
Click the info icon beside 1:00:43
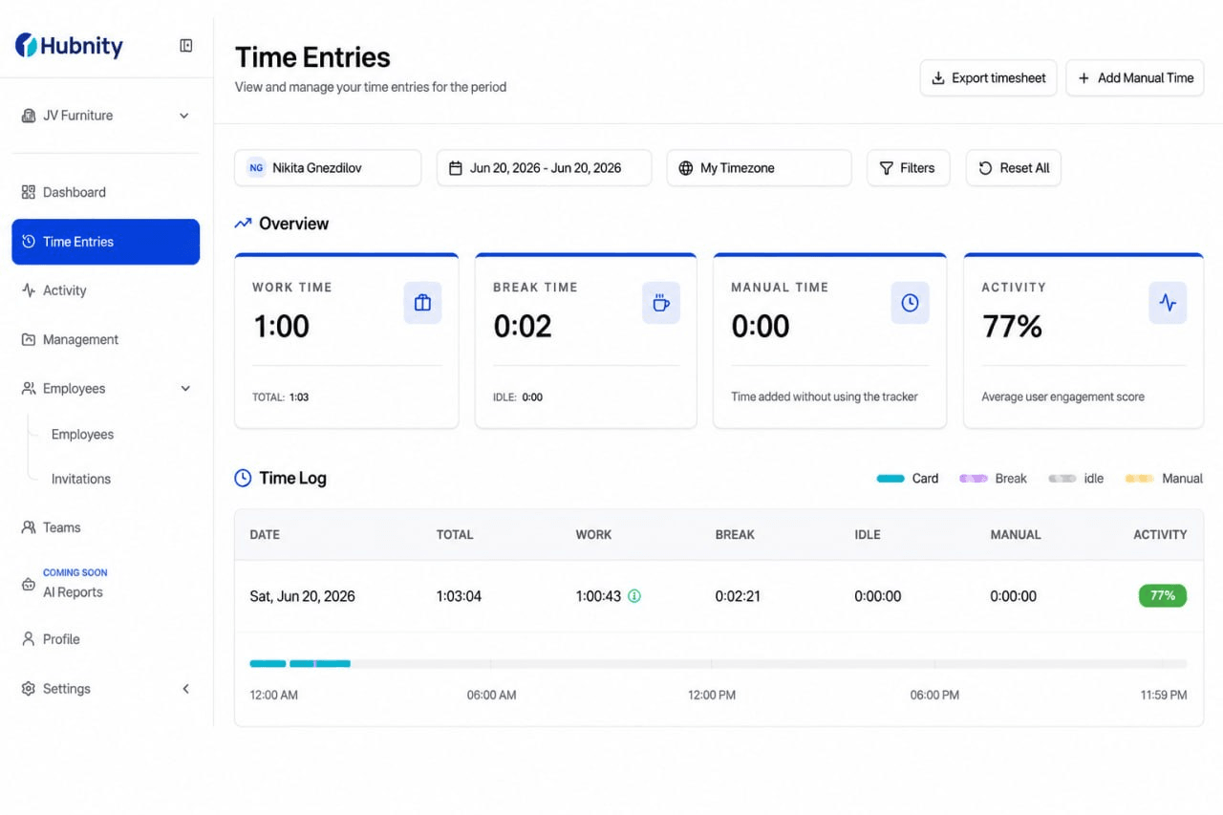(x=634, y=596)
